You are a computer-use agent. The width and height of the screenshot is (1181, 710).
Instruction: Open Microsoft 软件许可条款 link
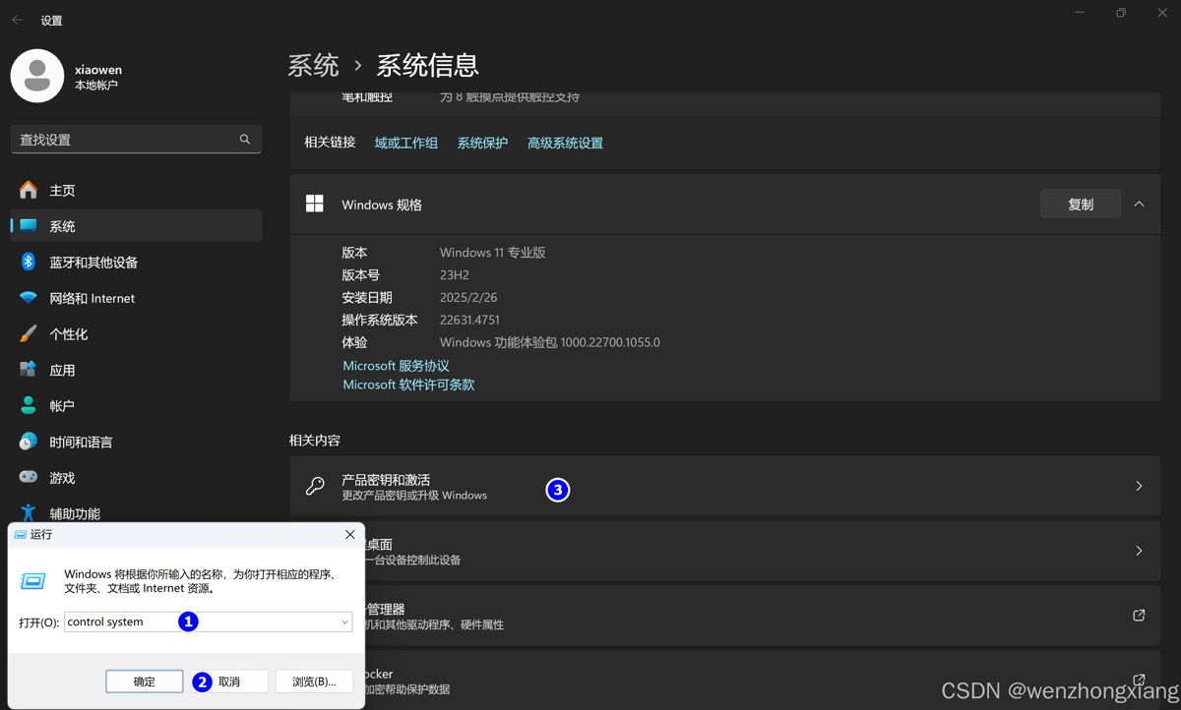(x=408, y=385)
